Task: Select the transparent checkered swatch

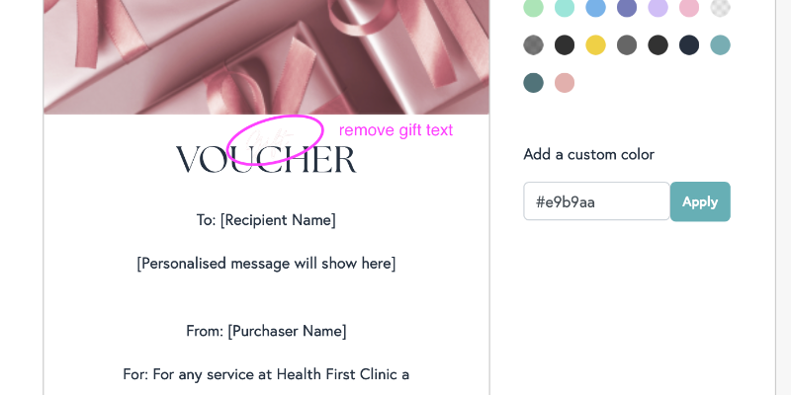Action: coord(721,7)
